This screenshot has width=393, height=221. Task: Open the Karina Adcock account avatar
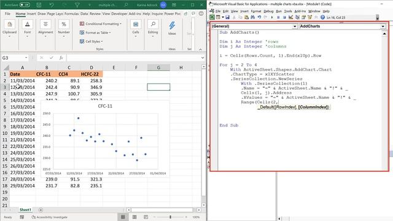[x=163, y=5]
